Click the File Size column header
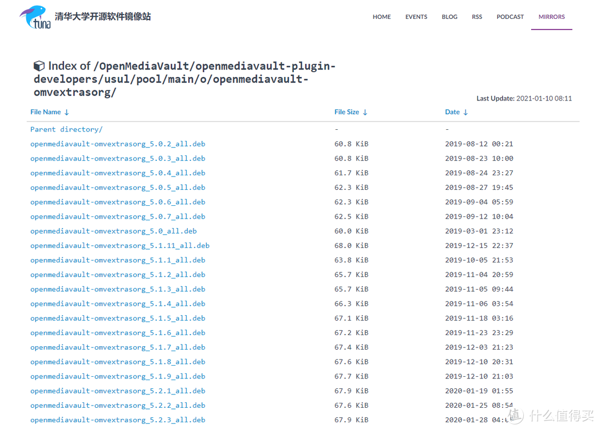This screenshot has width=600, height=430. tap(347, 112)
